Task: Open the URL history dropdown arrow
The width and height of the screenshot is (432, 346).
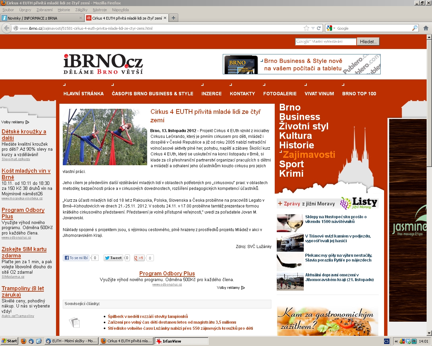Action: [313, 28]
